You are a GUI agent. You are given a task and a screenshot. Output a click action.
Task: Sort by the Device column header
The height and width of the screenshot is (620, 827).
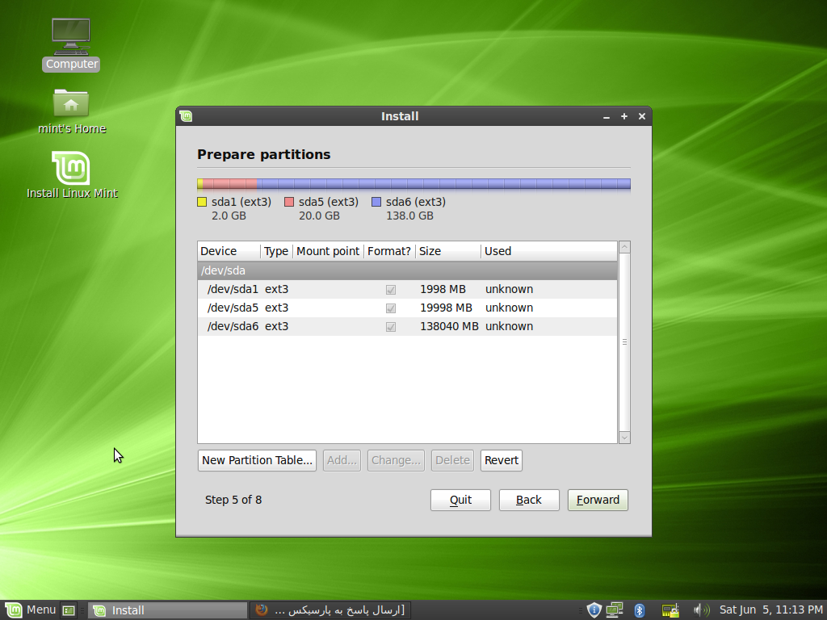click(x=229, y=251)
